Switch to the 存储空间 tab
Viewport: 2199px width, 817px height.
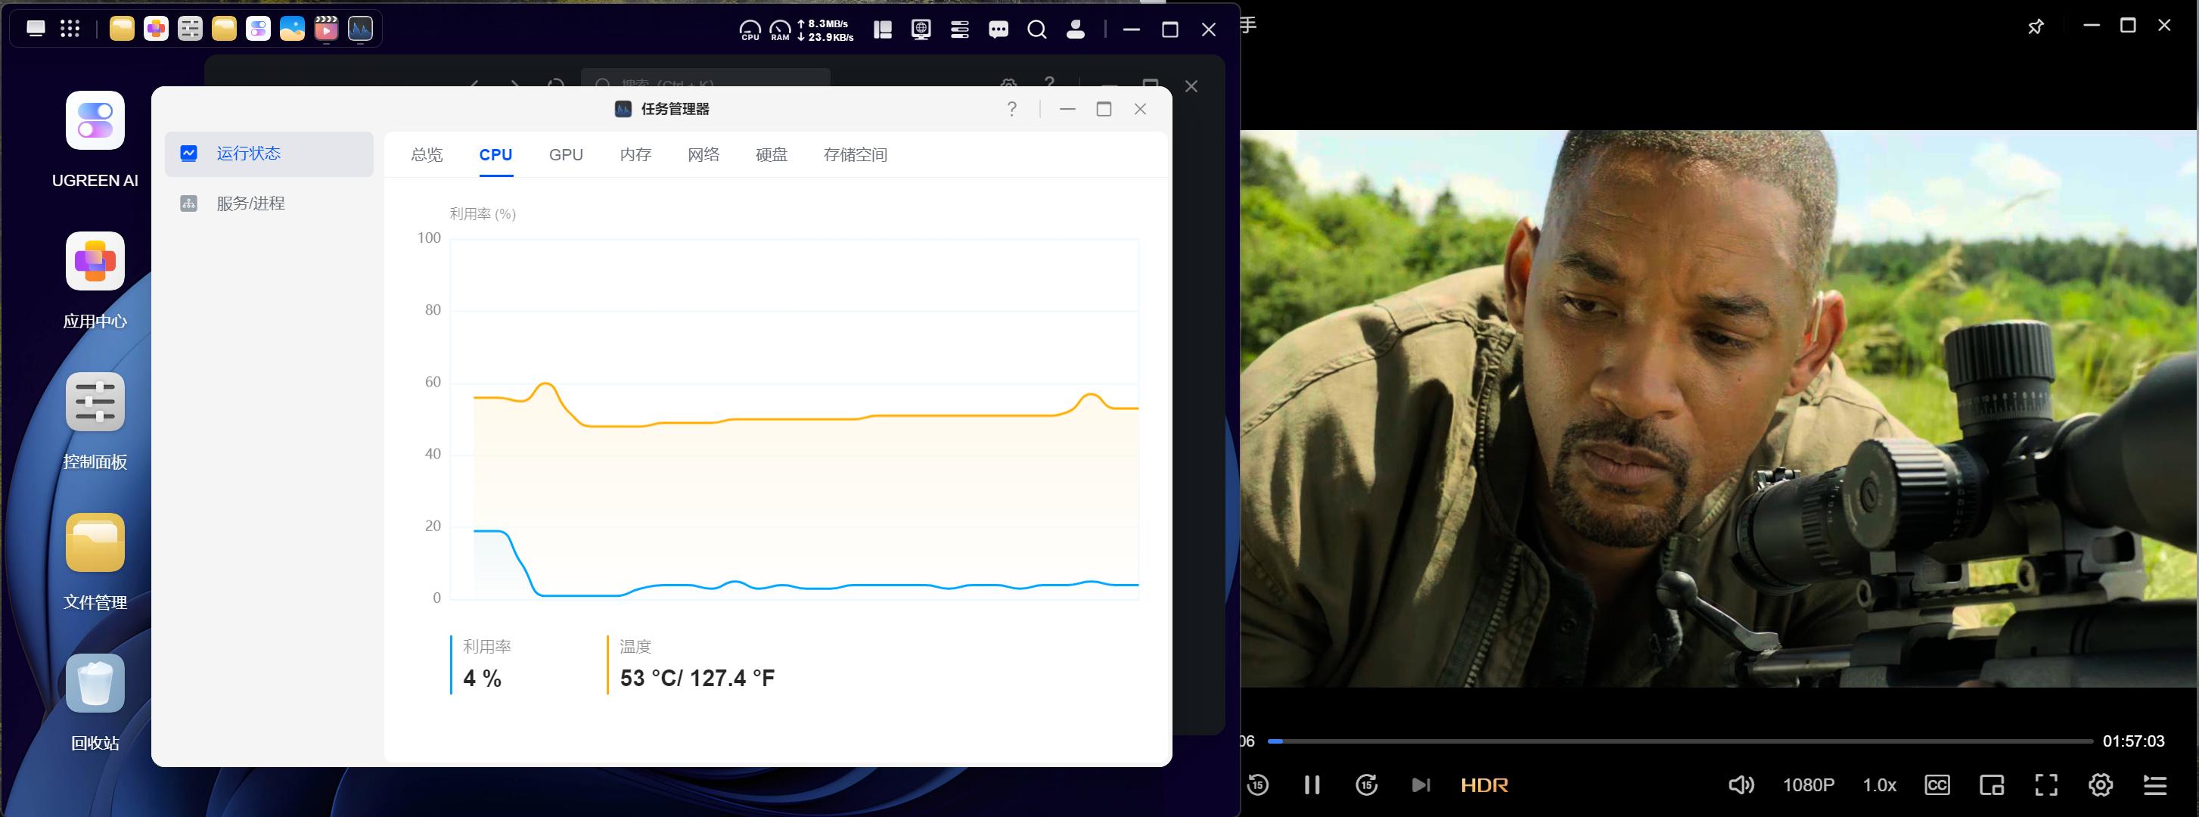[x=856, y=154]
